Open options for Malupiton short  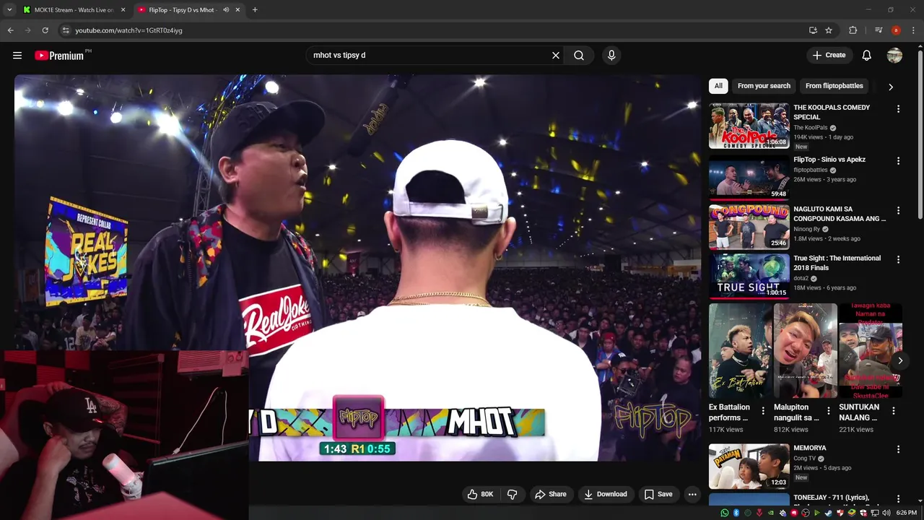828,411
